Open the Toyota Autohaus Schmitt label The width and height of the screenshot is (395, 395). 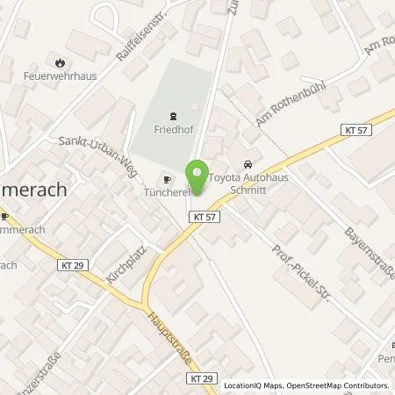[248, 183]
